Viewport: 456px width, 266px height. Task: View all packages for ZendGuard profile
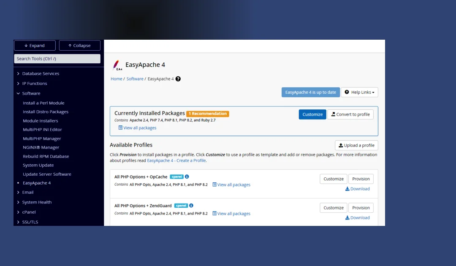pyautogui.click(x=231, y=213)
